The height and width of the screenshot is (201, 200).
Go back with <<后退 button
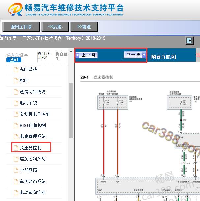coord(55,27)
